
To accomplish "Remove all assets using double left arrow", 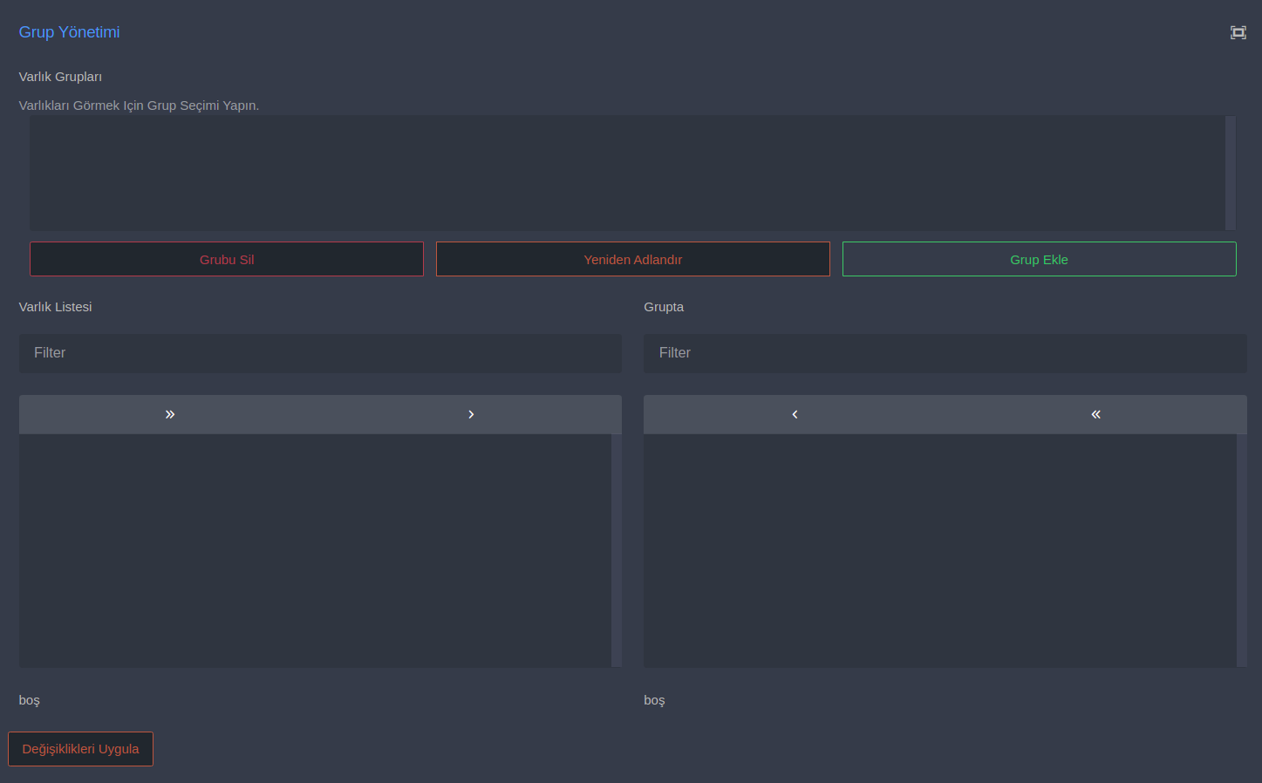I will click(x=1095, y=414).
